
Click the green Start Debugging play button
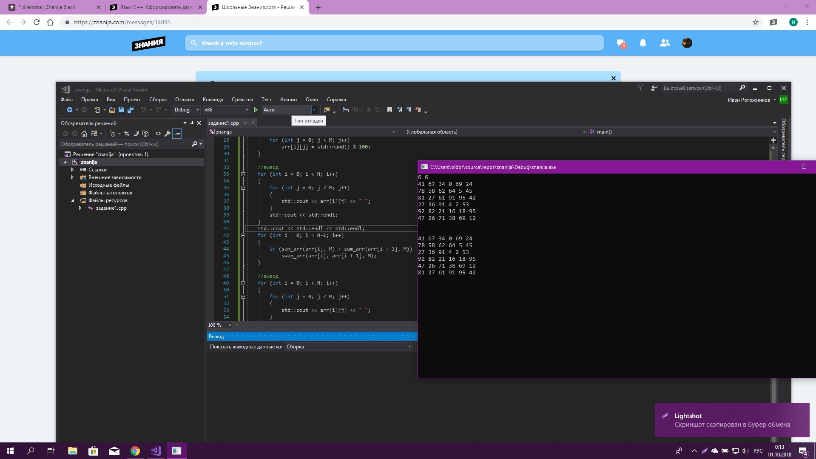click(256, 110)
